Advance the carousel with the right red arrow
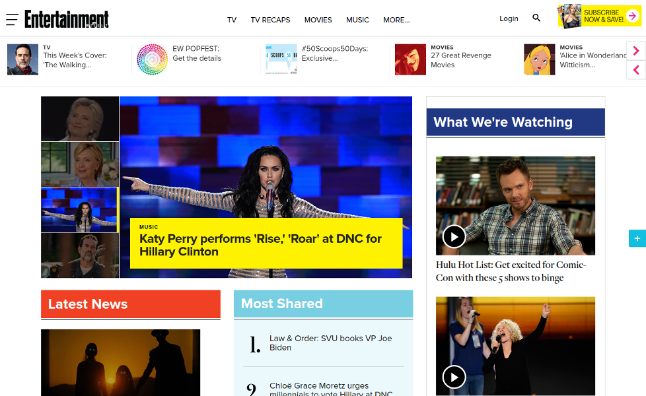 (635, 50)
